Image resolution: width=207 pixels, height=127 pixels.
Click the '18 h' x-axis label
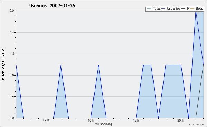(91, 120)
